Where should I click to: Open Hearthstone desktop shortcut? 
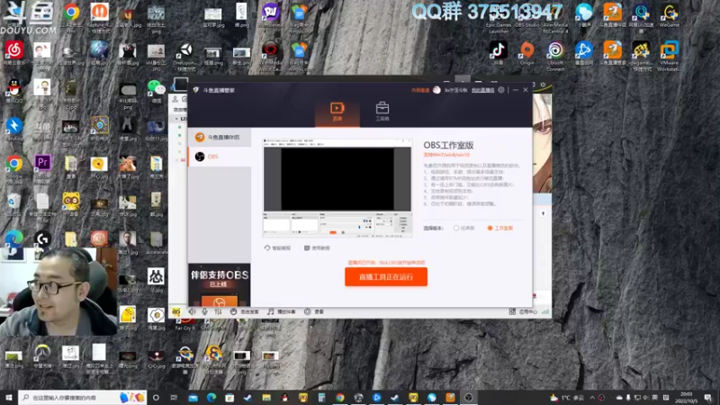99,128
